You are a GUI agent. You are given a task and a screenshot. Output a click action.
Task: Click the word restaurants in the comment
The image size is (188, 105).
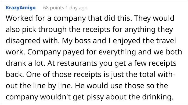[77, 63]
